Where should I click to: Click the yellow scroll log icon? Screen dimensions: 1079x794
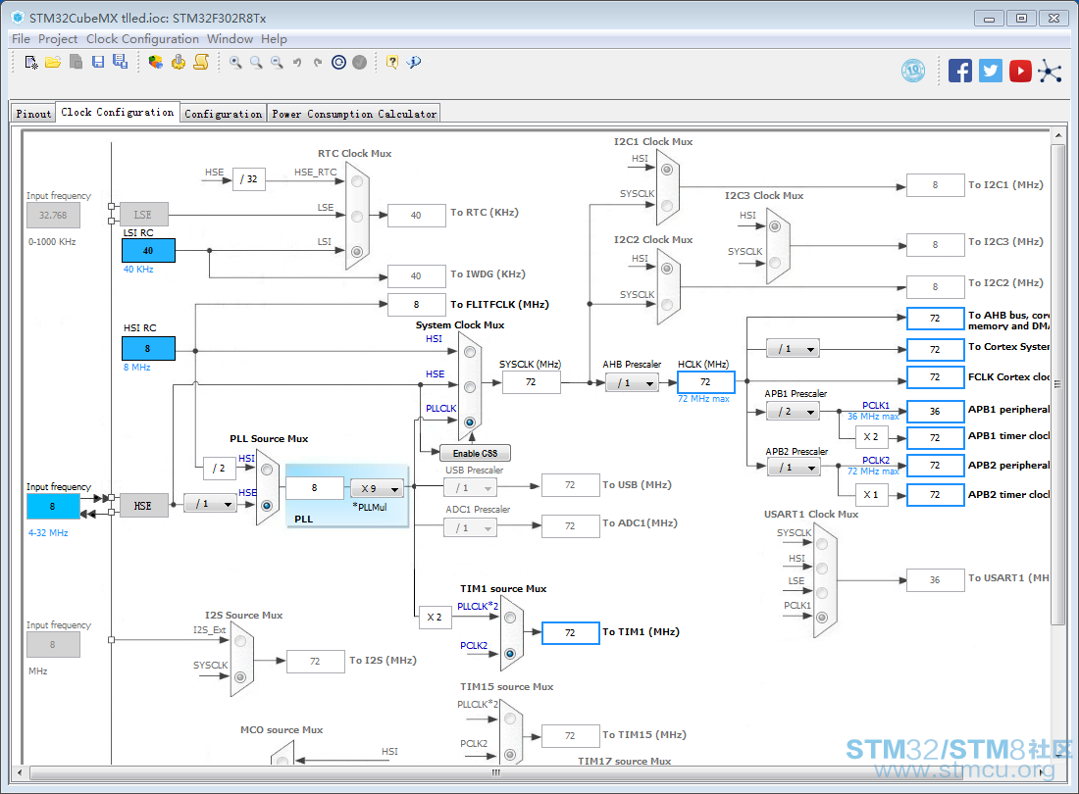[x=201, y=63]
